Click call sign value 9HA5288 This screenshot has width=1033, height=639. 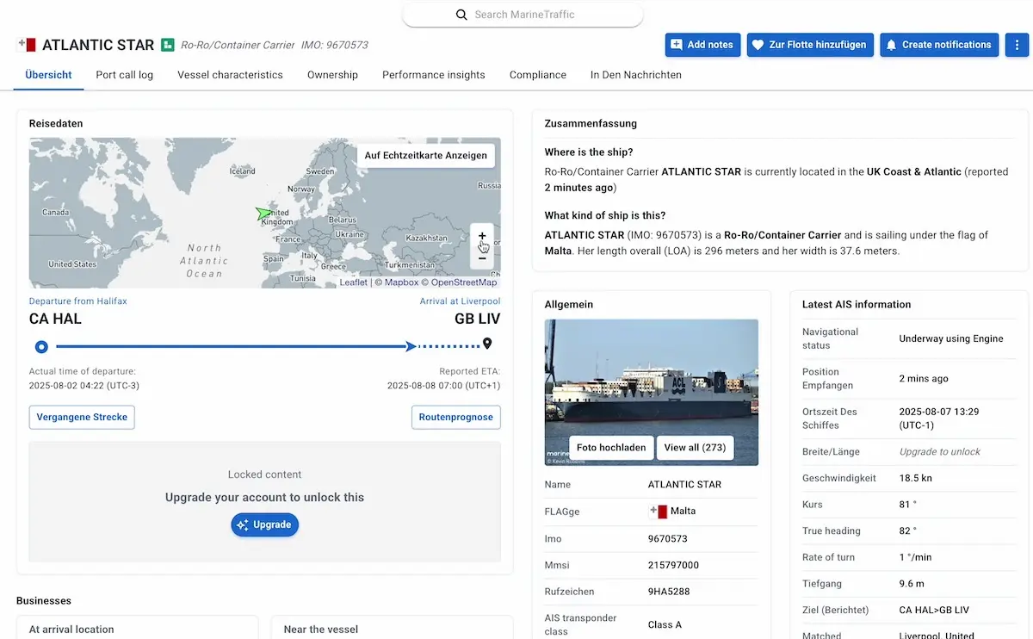(x=669, y=592)
